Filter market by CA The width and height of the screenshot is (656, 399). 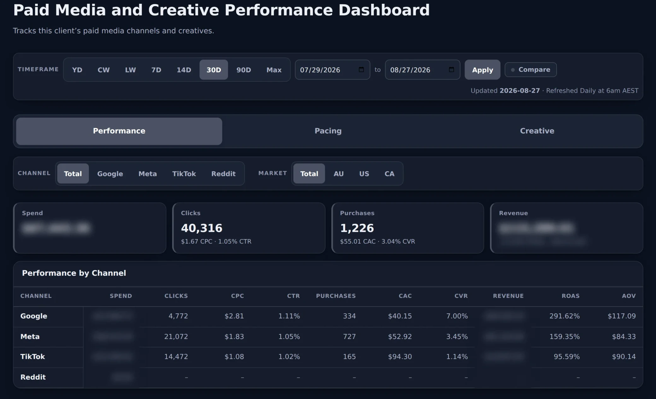tap(389, 173)
